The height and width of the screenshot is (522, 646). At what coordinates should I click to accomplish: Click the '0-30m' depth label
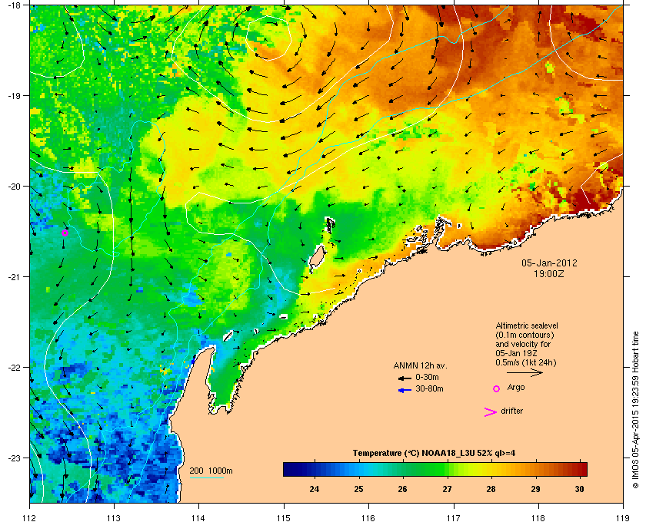pos(427,377)
